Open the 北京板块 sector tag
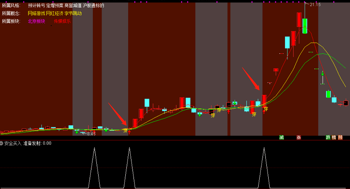 click(36, 21)
